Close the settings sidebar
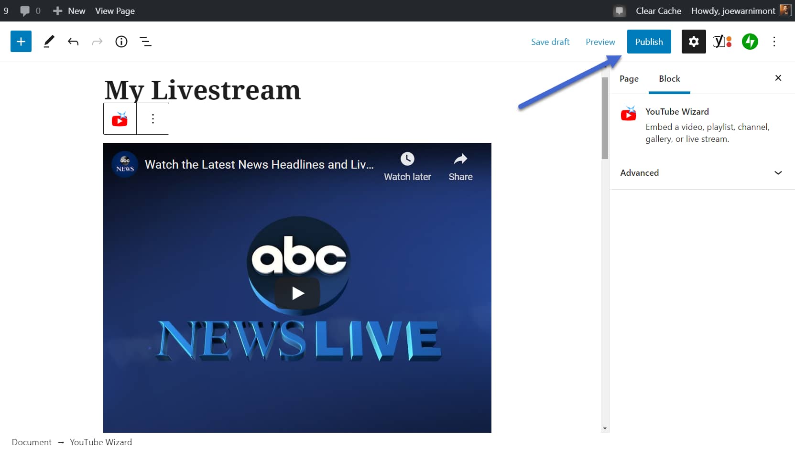Image resolution: width=795 pixels, height=449 pixels. tap(778, 78)
